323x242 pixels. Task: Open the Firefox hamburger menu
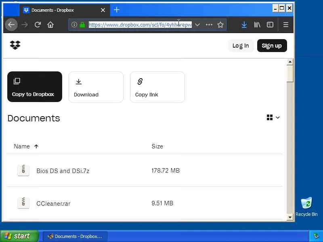(x=286, y=25)
